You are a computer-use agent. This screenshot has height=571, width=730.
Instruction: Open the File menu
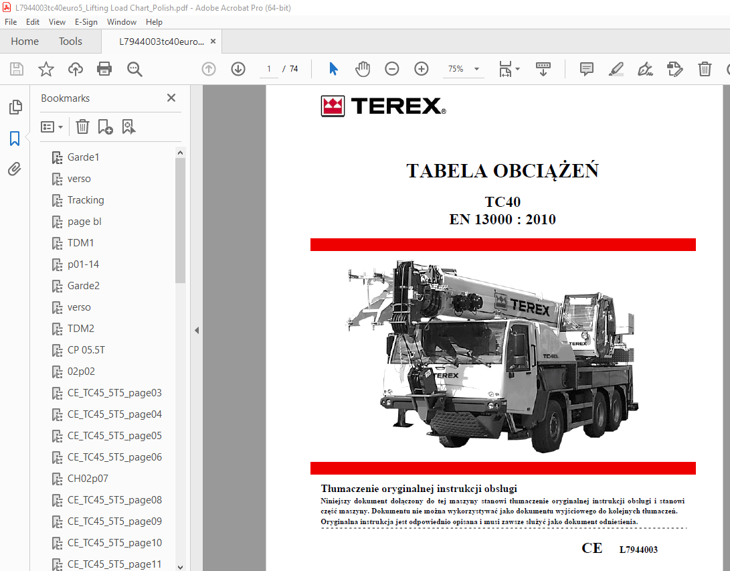click(x=11, y=22)
